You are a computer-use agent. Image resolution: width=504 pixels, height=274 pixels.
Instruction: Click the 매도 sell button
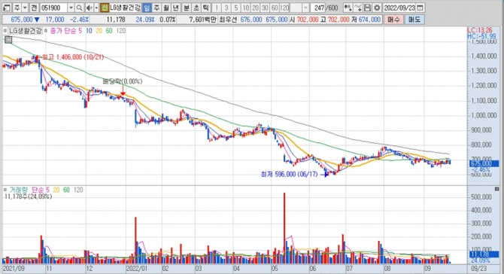point(414,20)
